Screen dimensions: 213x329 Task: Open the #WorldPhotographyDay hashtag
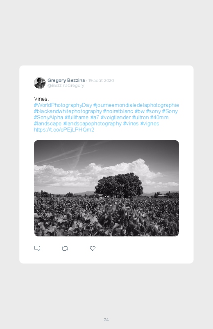(63, 105)
